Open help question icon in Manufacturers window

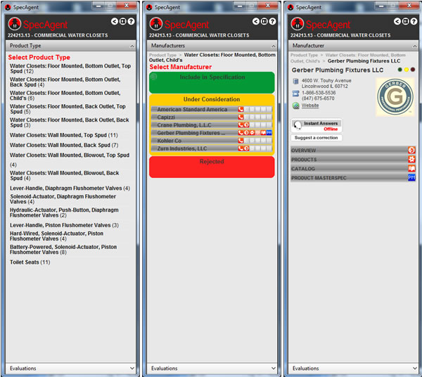pyautogui.click(x=272, y=21)
